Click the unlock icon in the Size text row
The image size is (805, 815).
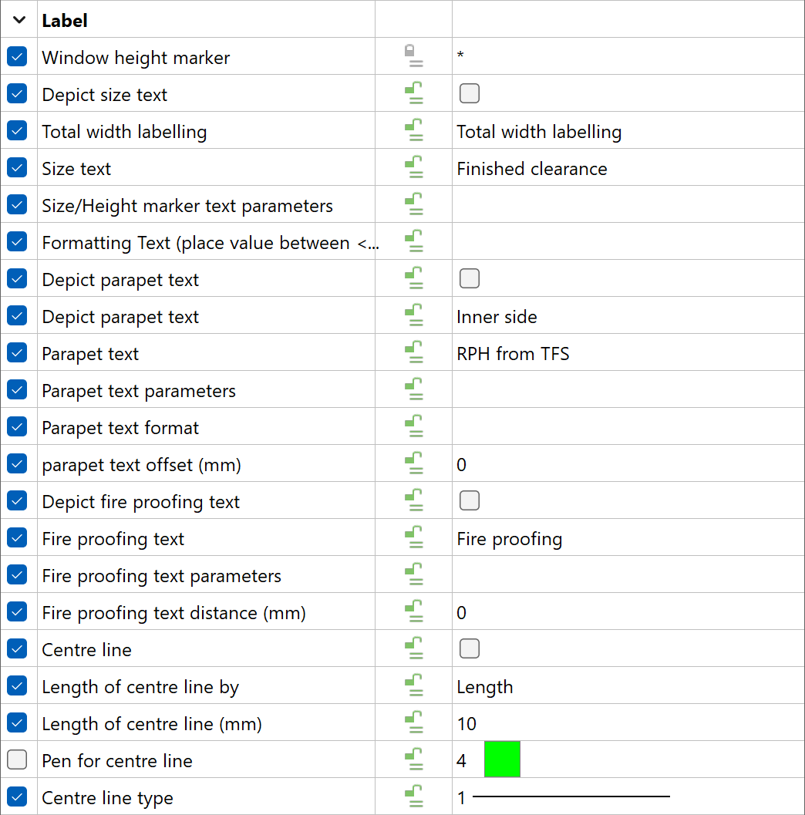pos(413,167)
